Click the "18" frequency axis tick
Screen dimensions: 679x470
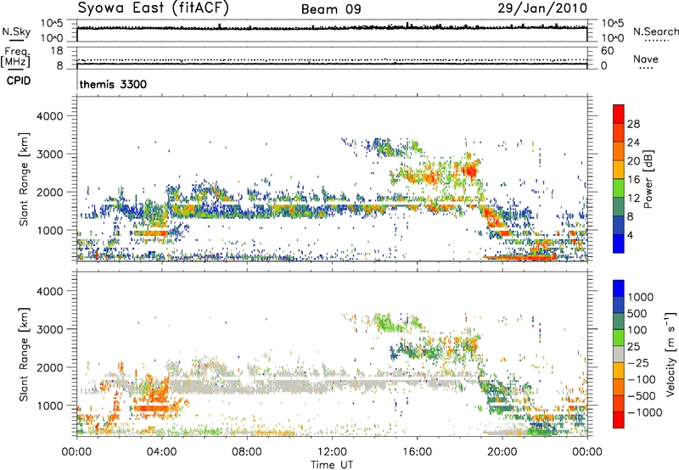[x=56, y=51]
